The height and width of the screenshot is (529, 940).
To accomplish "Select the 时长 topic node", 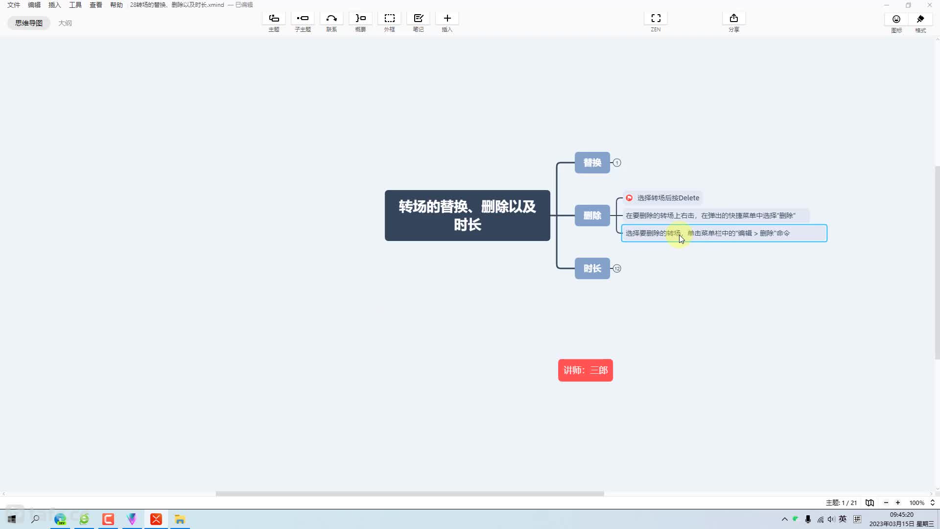I will (592, 268).
